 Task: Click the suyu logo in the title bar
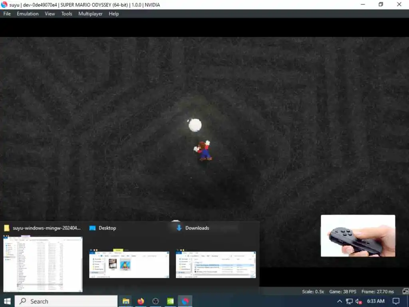(4, 4)
